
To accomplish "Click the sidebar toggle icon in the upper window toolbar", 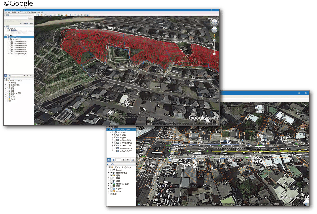I will [37, 15].
